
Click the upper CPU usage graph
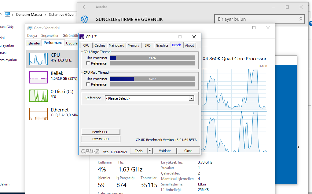pos(234,89)
